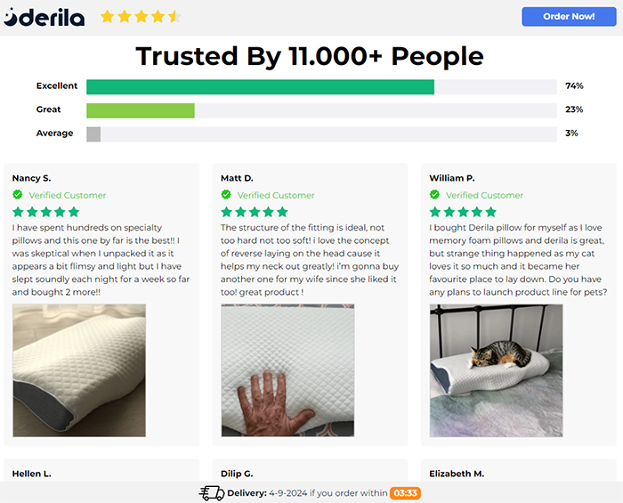Image resolution: width=623 pixels, height=503 pixels.
Task: Click the Verified Customer label under Nancy S.
Action: click(67, 195)
